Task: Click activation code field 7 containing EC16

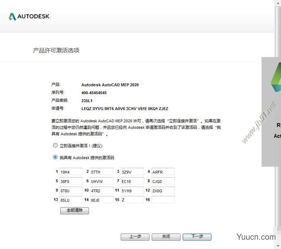Action: (x=132, y=181)
